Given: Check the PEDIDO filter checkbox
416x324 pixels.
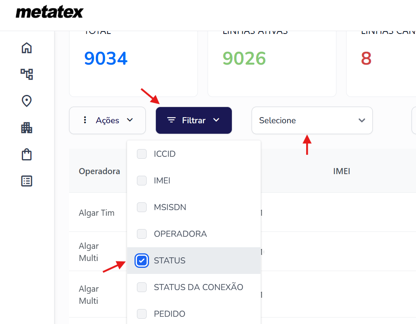Looking at the screenshot, I should 142,314.
